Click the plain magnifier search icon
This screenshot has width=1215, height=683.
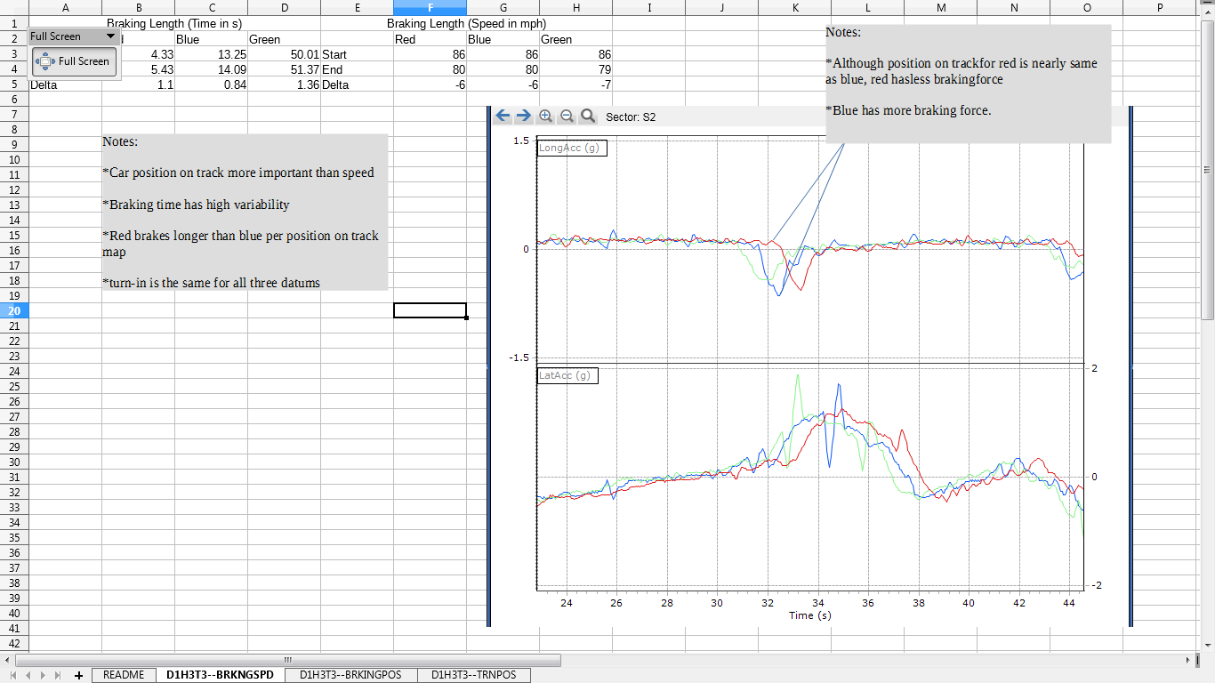pos(588,116)
